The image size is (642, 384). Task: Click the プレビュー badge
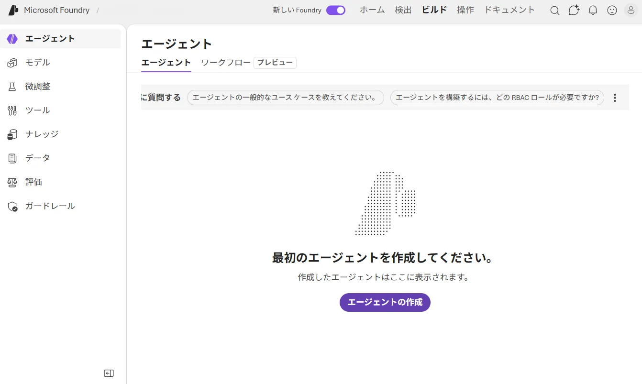275,63
